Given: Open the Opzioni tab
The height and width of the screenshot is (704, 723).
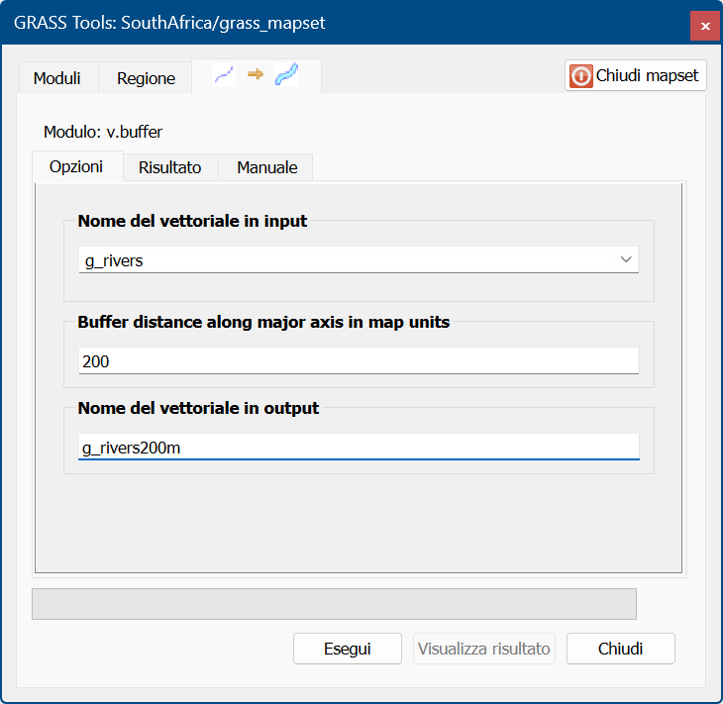Looking at the screenshot, I should point(76,166).
